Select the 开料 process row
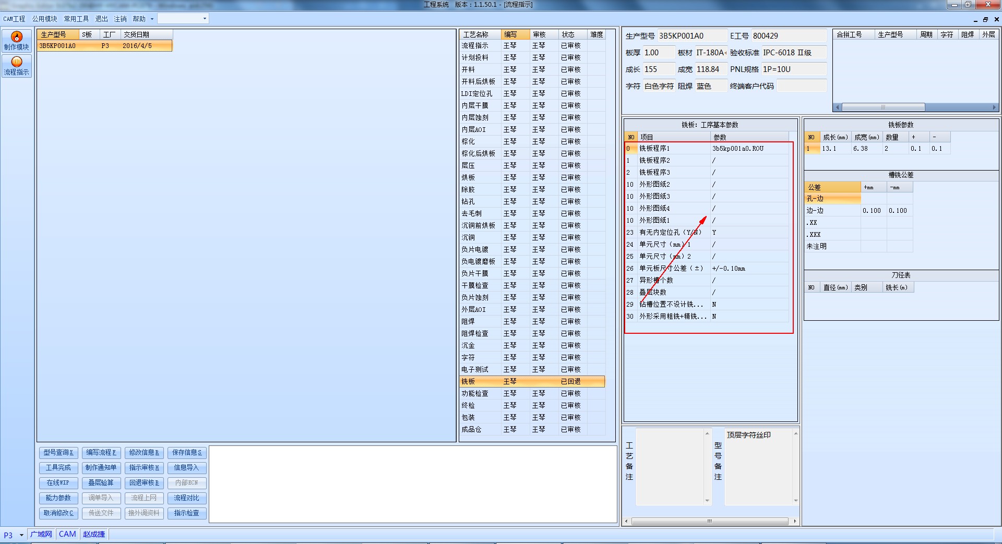This screenshot has height=544, width=1002. (532, 70)
